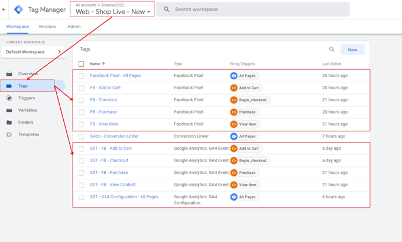Open the Facebook Pixel - All Pages tag
The width and height of the screenshot is (402, 242).
115,76
